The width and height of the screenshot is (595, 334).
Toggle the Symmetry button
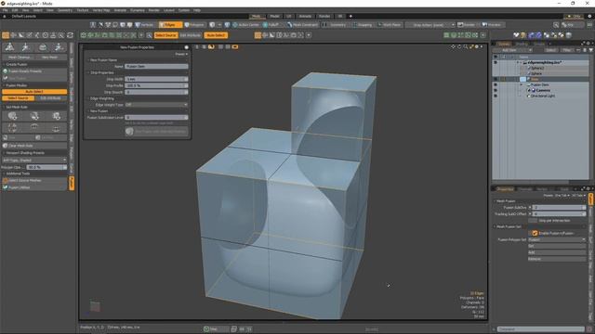[335, 25]
